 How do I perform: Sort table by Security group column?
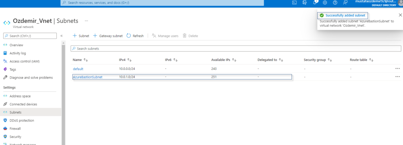(318, 60)
